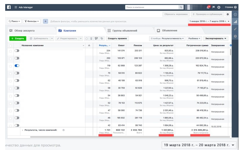Check the box for the 47 results row
Image resolution: width=239 pixels, height=150 pixels.
(10, 111)
